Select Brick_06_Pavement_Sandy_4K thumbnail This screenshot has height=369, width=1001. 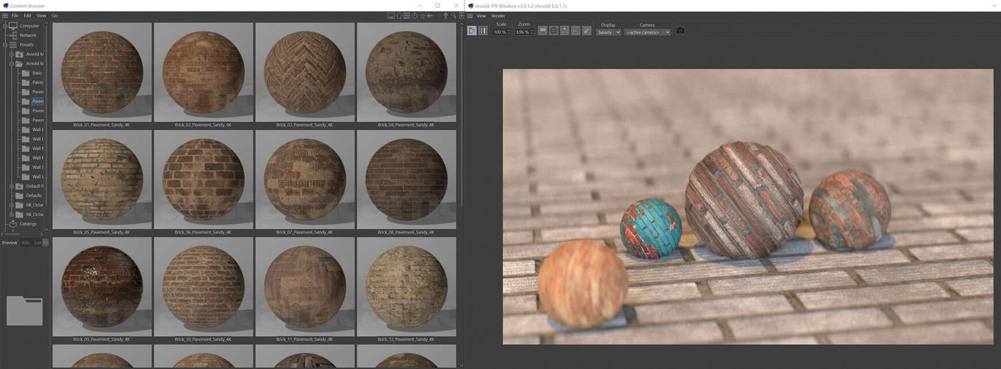(x=203, y=179)
